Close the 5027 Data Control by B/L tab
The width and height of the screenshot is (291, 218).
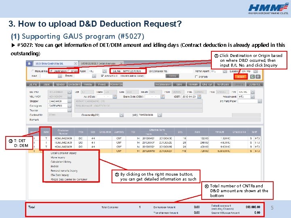coord(76,64)
